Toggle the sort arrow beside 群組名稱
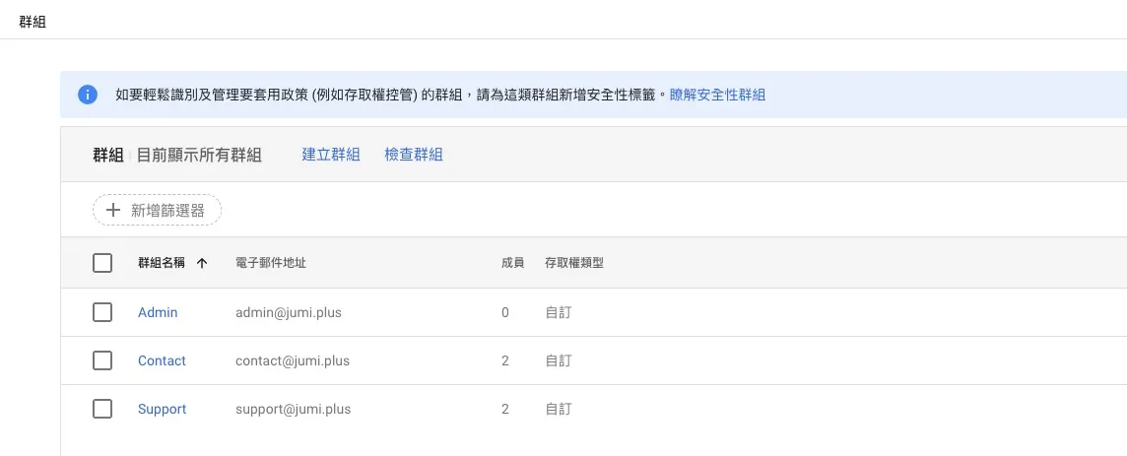Image resolution: width=1127 pixels, height=456 pixels. click(x=202, y=263)
